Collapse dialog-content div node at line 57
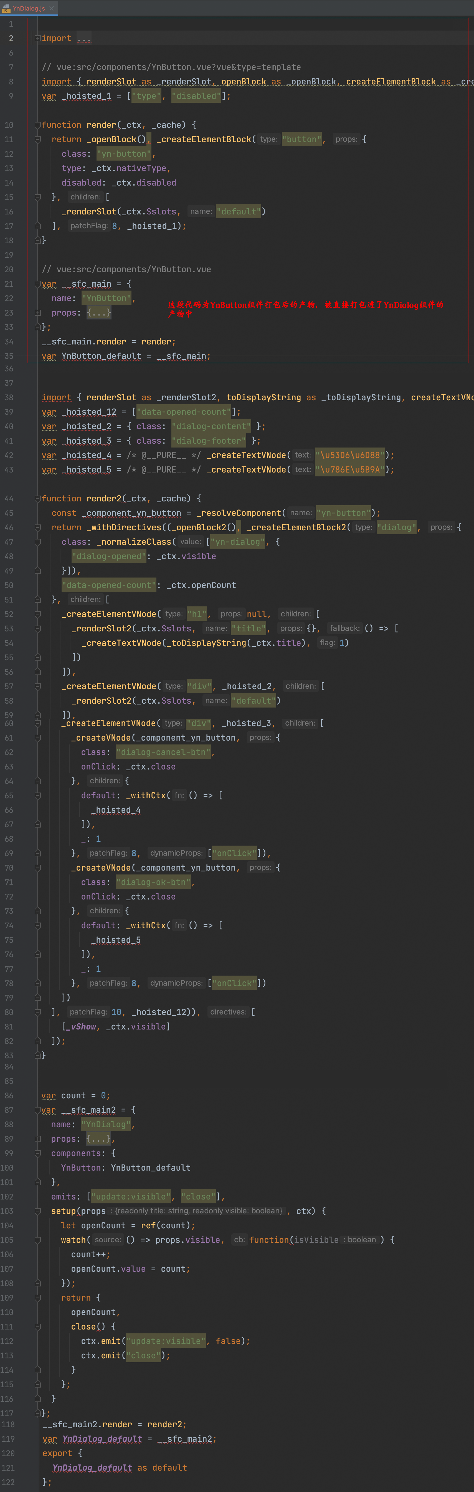 (x=37, y=686)
